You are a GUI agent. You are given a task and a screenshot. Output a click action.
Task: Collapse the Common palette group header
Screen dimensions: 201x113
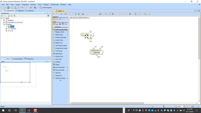[x=60, y=27]
